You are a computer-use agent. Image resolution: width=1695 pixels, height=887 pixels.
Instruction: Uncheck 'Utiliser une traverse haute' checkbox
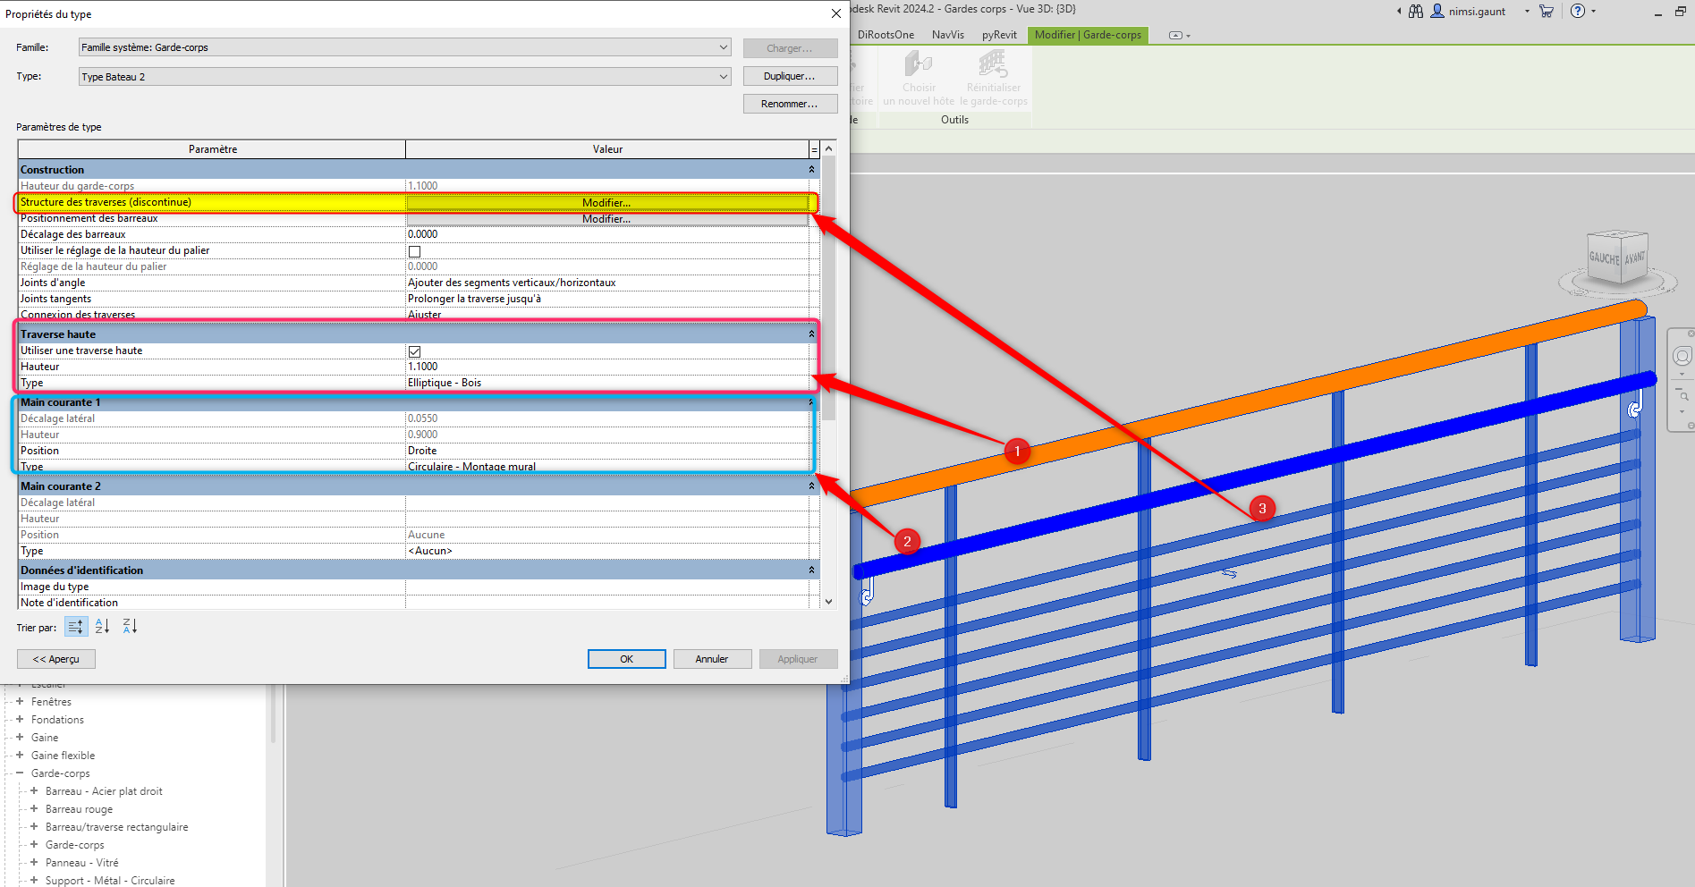[x=414, y=351]
